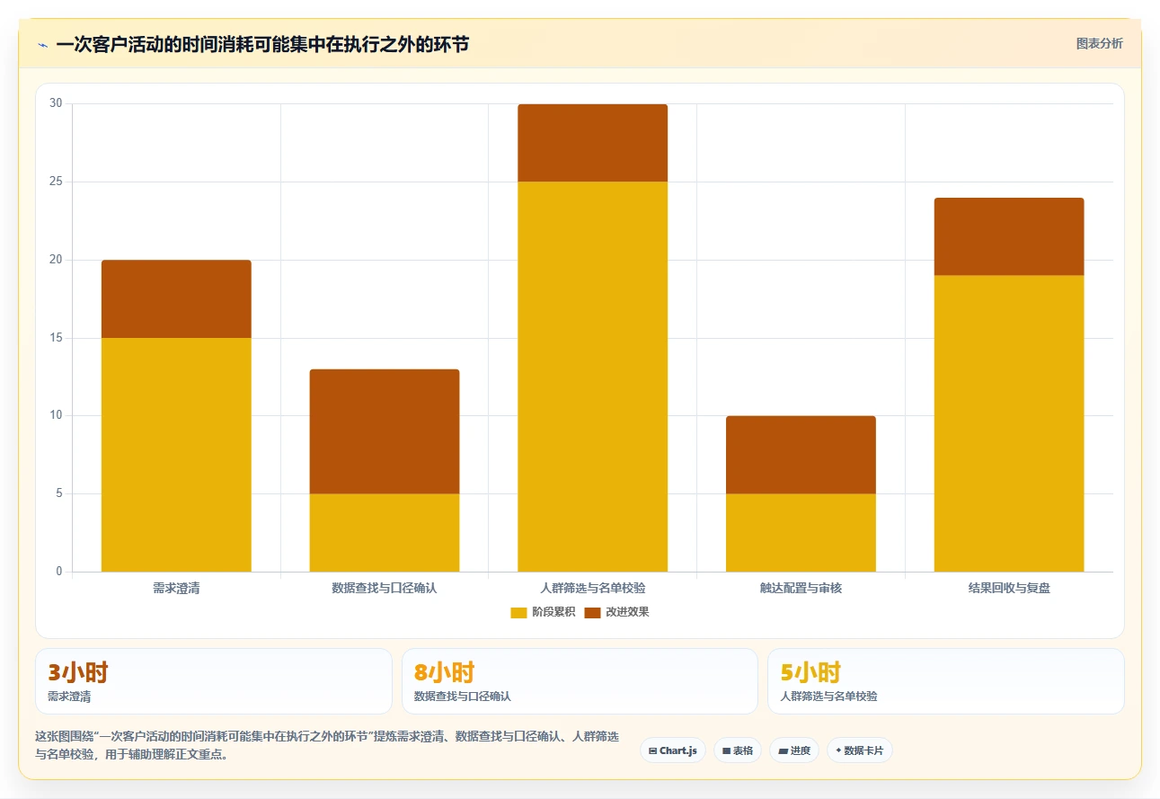Screen dimensions: 1160x799
Task: Click the brown bar segment for 数据查找与口径确认
Action: click(x=385, y=431)
